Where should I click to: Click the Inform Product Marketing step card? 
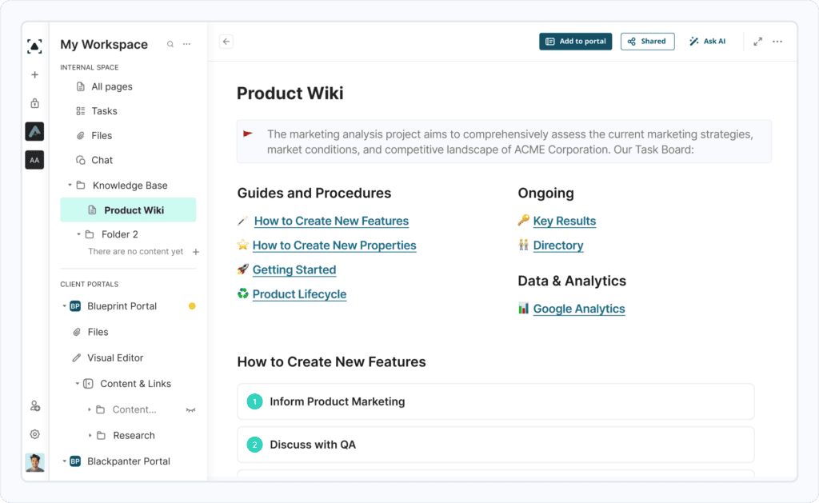496,401
